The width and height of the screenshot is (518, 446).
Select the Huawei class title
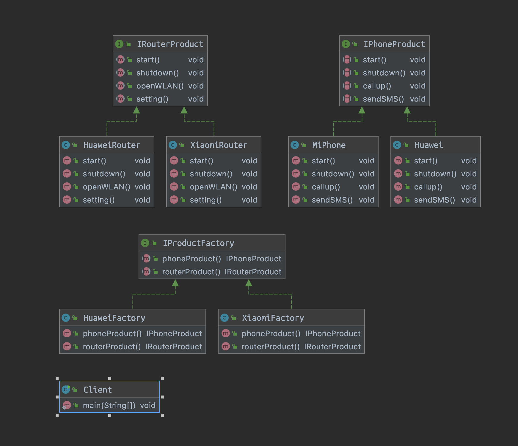[428, 145]
